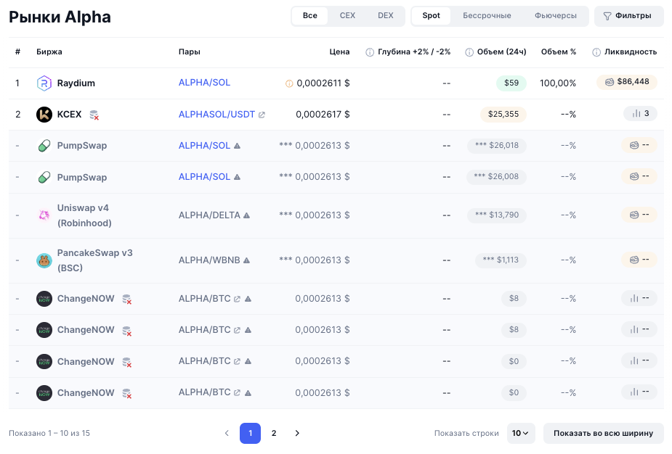The image size is (672, 454).
Task: Go to the next page with the right arrow
Action: (297, 433)
